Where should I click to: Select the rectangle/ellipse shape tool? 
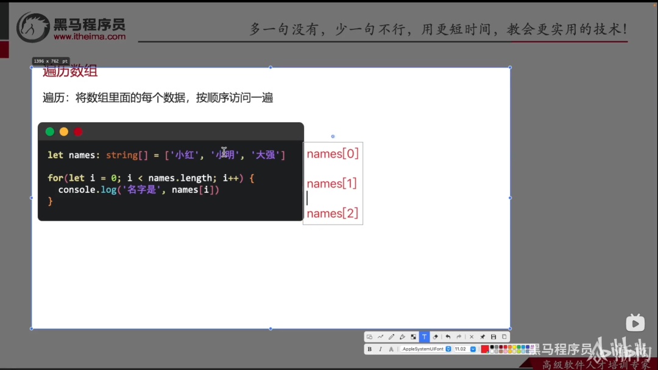pos(369,337)
